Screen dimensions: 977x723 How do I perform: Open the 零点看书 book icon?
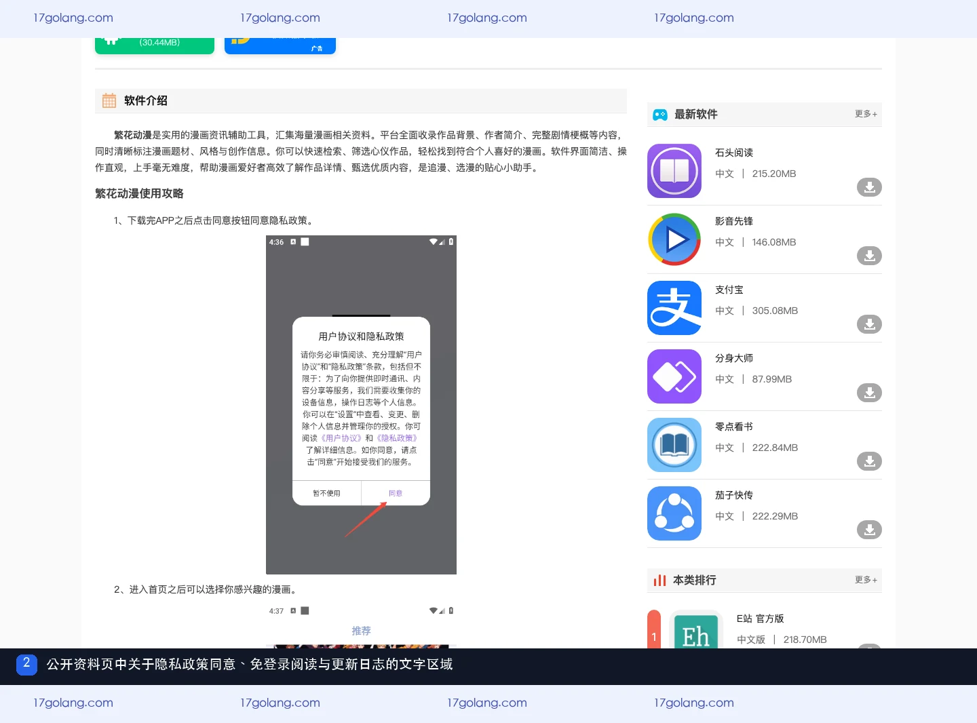[x=674, y=445]
